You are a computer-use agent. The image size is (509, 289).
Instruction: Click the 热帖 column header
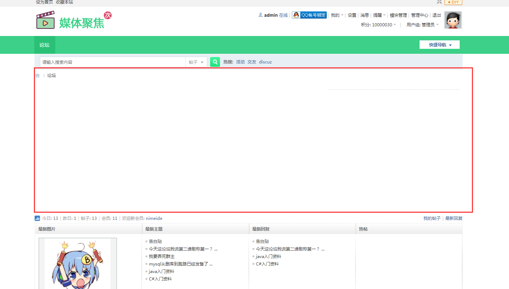pyautogui.click(x=363, y=229)
